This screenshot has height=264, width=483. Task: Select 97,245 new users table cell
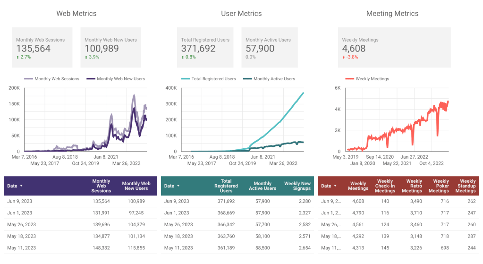pyautogui.click(x=136, y=213)
